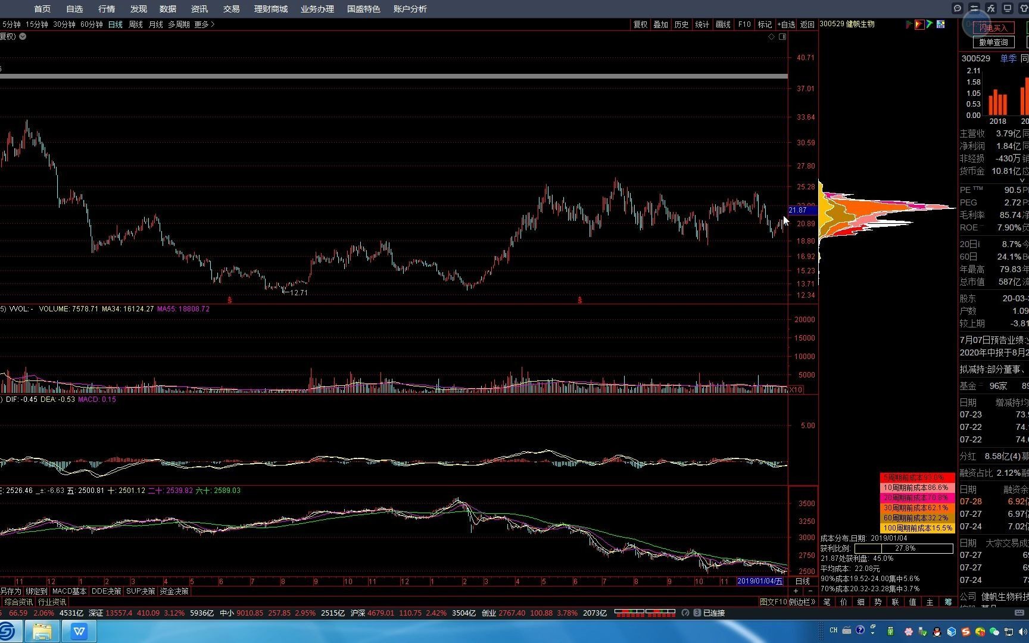Open the 理财商城 menu
This screenshot has height=643, width=1029.
[271, 9]
